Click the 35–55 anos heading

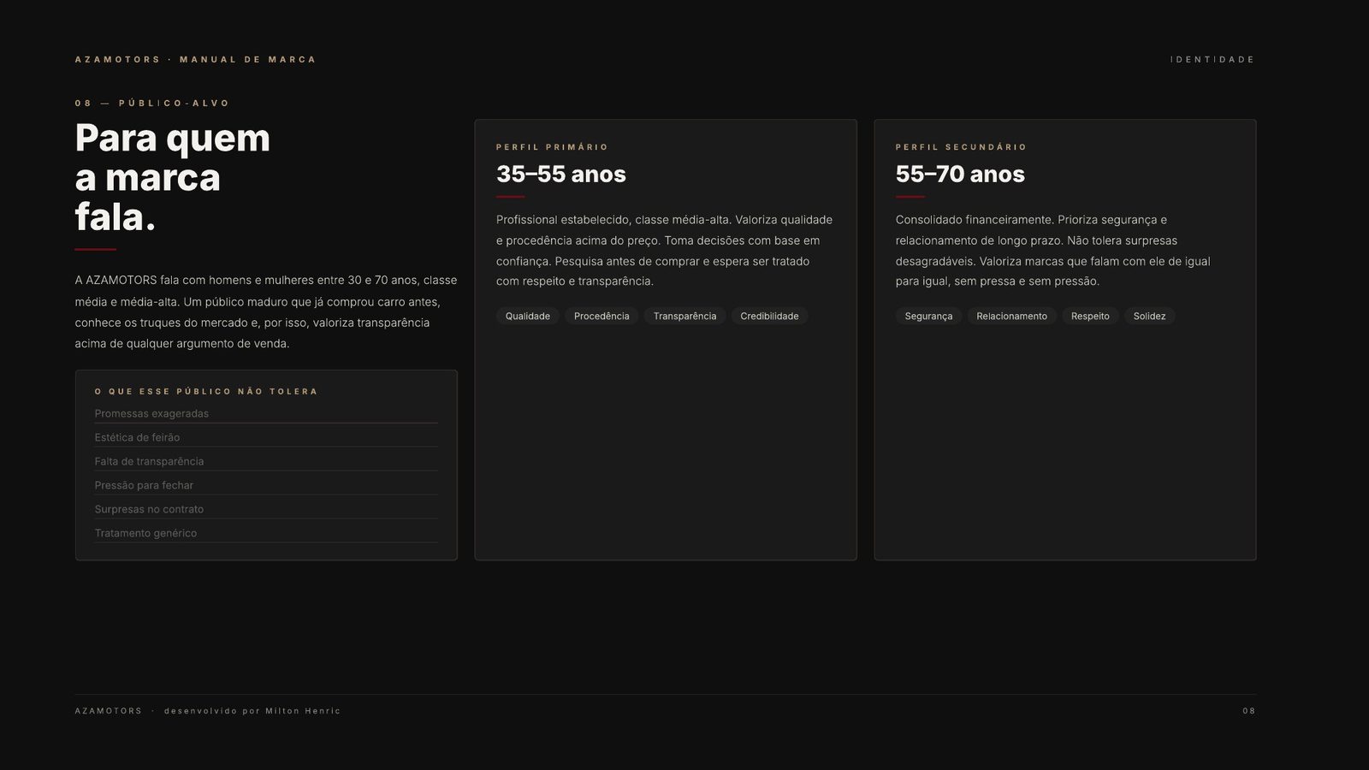[x=561, y=175]
